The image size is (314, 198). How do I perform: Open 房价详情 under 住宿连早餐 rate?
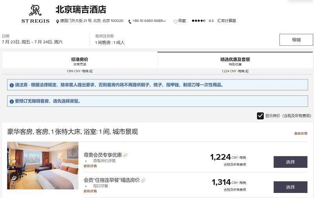point(90,191)
